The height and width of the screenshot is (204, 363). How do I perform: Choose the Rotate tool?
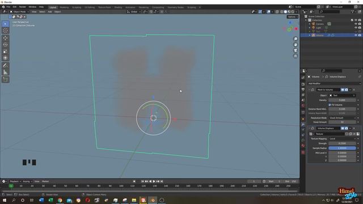click(5, 45)
